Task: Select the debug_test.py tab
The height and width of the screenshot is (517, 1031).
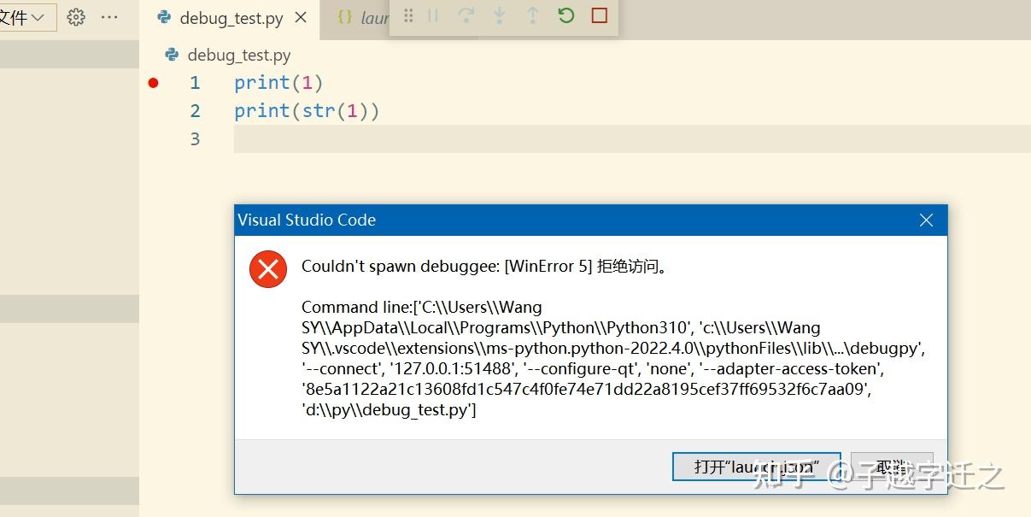Action: point(229,17)
